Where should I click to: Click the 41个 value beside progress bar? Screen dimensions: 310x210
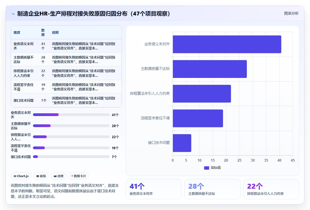[x=115, y=115]
